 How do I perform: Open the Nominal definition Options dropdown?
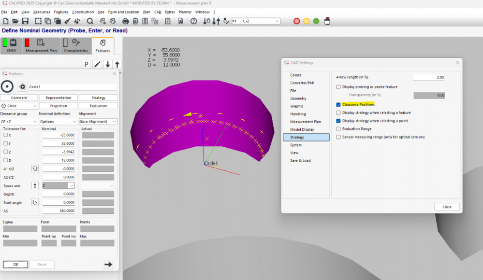tap(58, 122)
